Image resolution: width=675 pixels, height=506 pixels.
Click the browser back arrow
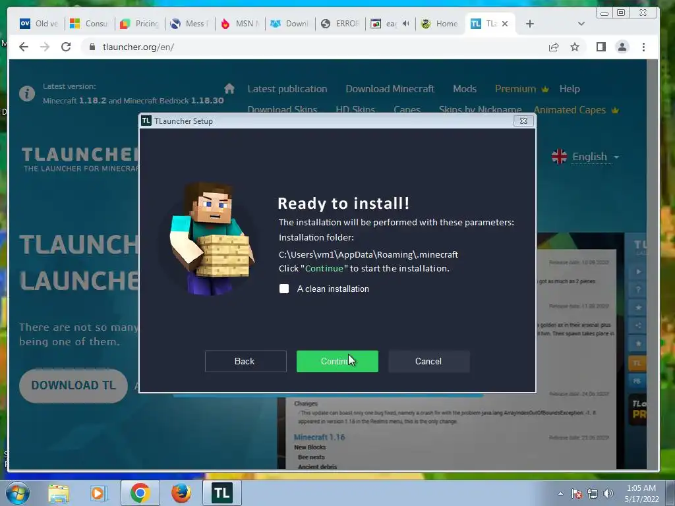[x=24, y=47]
